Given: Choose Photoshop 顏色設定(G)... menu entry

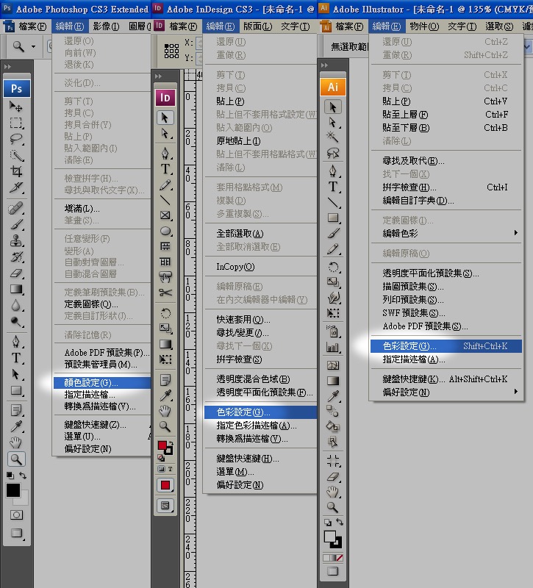Looking at the screenshot, I should click(102, 382).
